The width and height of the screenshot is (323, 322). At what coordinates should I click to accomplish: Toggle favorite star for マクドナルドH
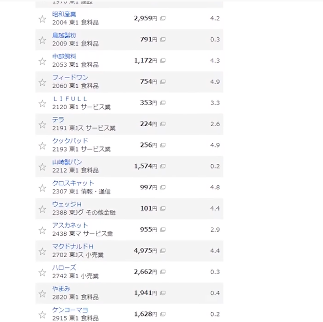[42, 251]
